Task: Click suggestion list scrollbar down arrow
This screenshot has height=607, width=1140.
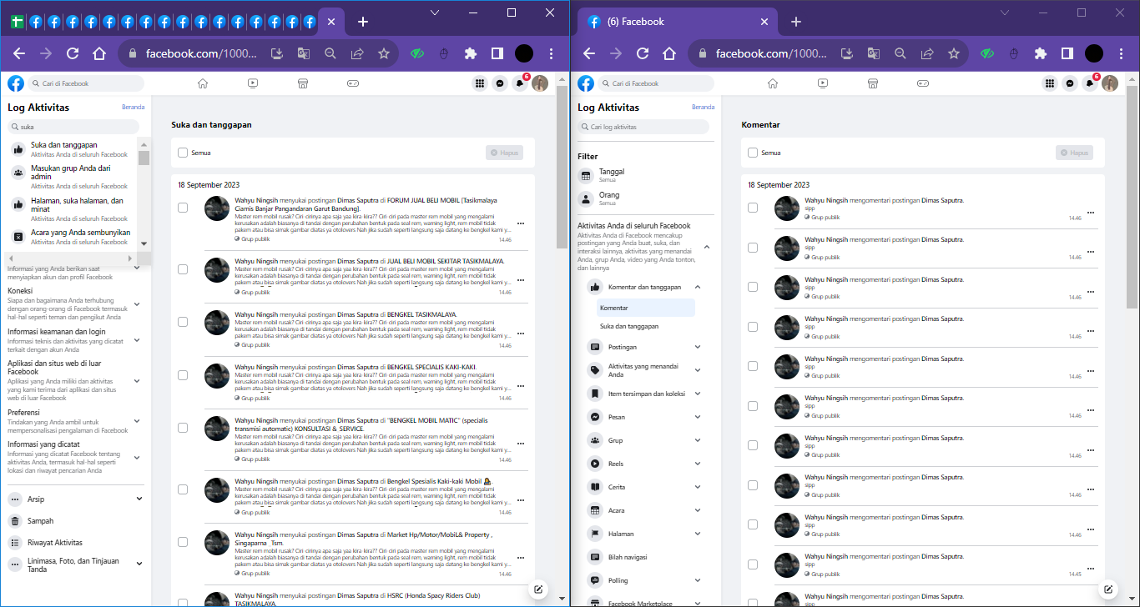Action: coord(144,243)
